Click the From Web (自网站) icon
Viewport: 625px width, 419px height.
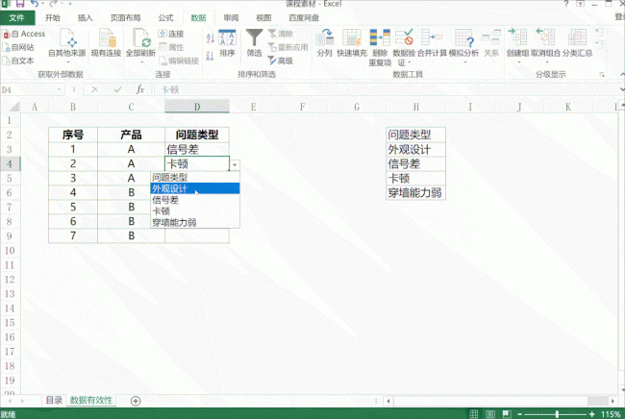tap(7, 48)
